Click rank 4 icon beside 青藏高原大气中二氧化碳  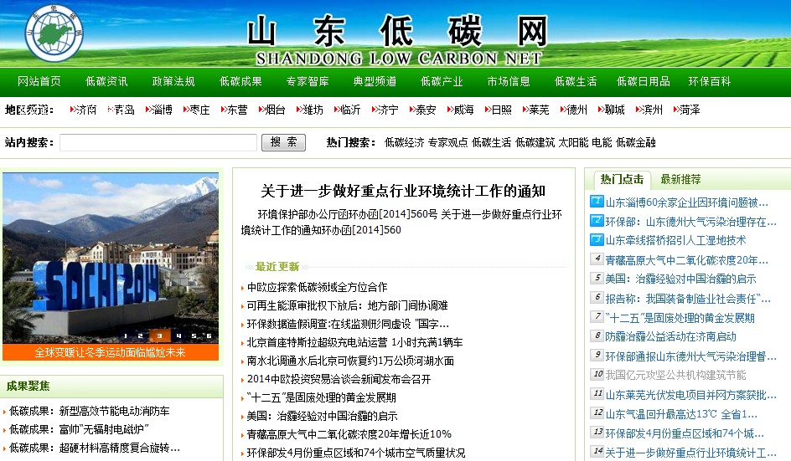tap(597, 259)
